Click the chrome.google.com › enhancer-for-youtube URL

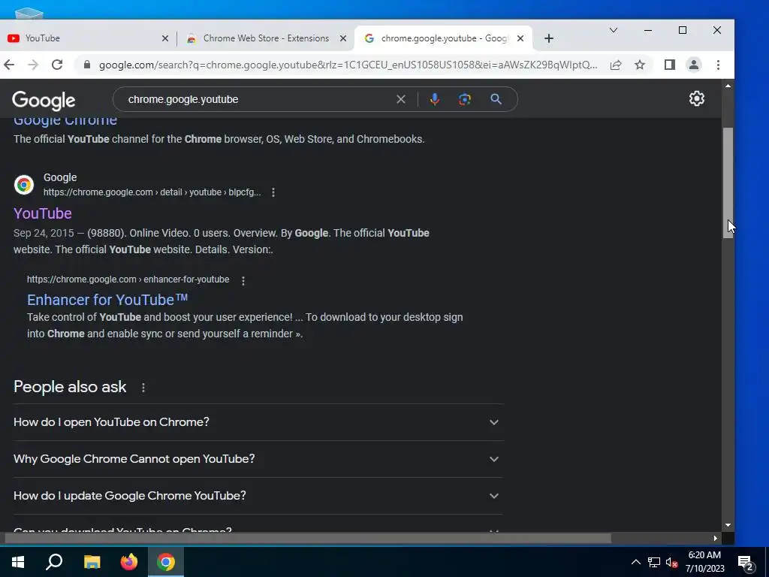tap(128, 279)
